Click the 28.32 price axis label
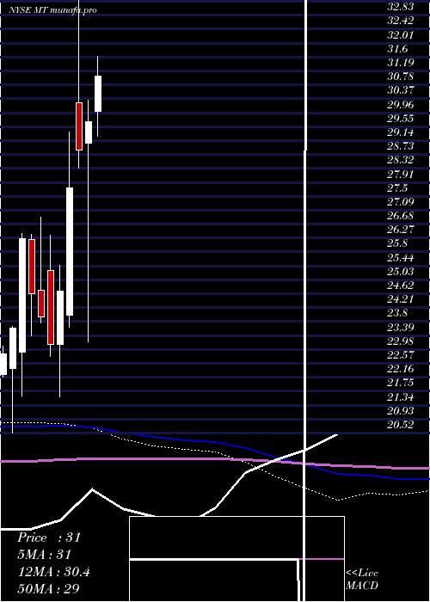 401,160
